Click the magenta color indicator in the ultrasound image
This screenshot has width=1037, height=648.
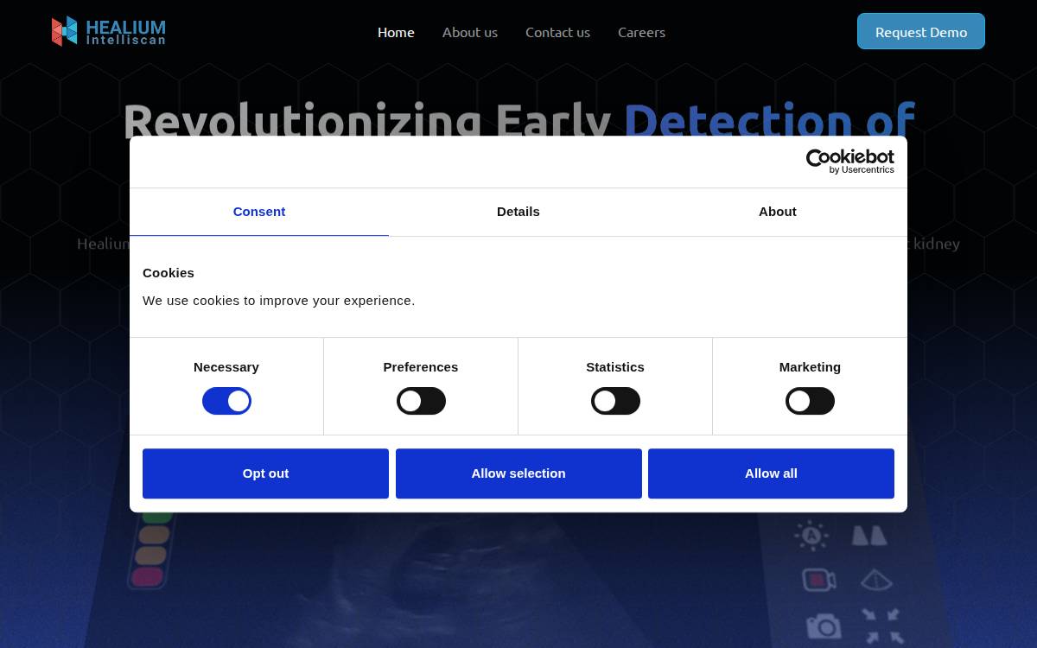pyautogui.click(x=148, y=576)
